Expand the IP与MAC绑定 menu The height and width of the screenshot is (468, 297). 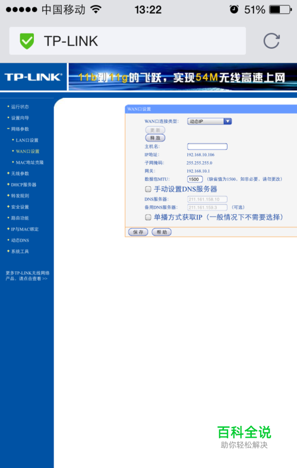click(25, 229)
